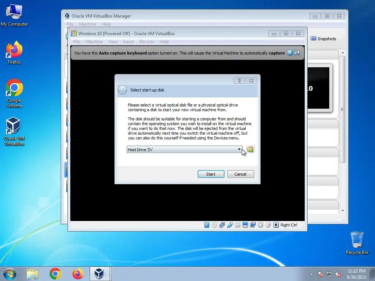Click the Action Center flag tray icon
Screen dimensions: 375x281
[x=320, y=274]
